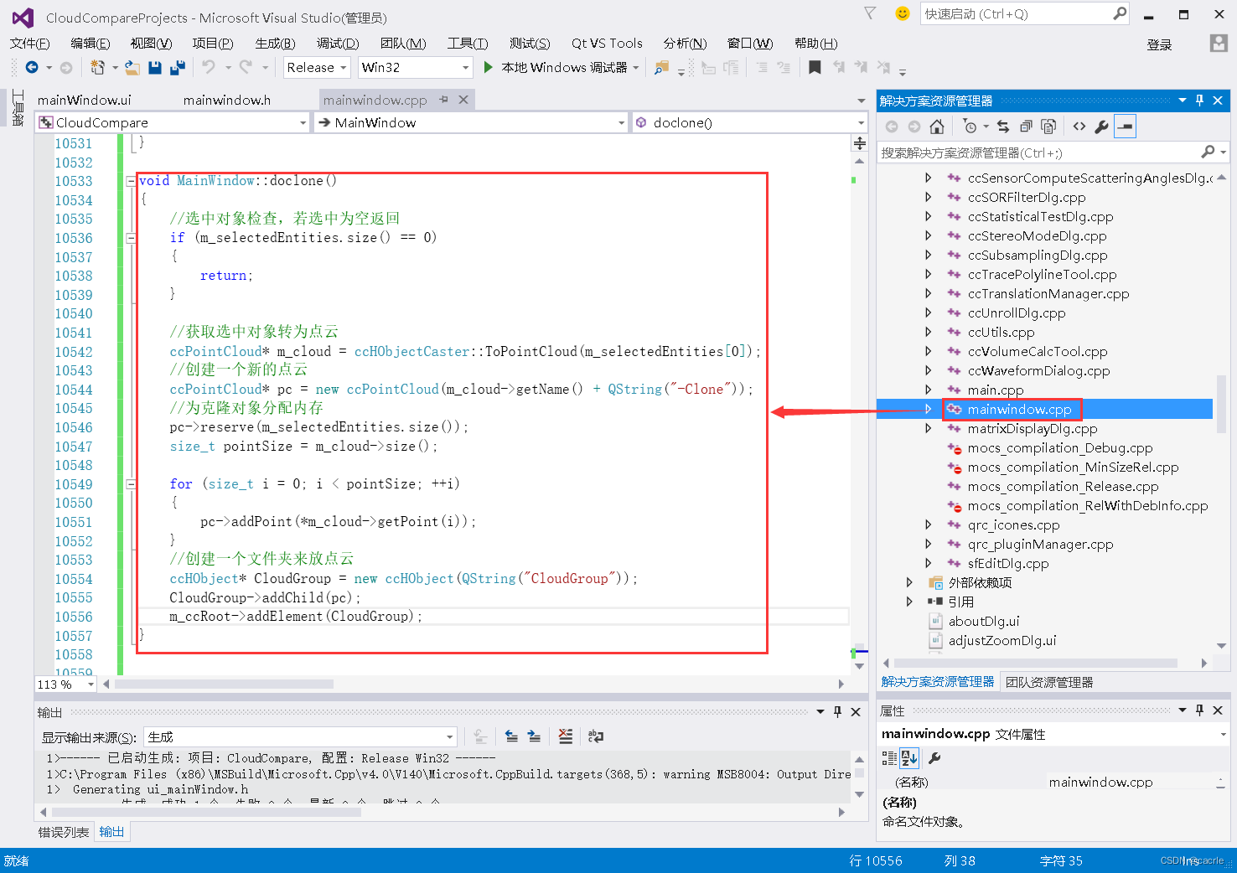Select matrixDisplayDlg.cpp in Solution Explorer

click(1033, 428)
